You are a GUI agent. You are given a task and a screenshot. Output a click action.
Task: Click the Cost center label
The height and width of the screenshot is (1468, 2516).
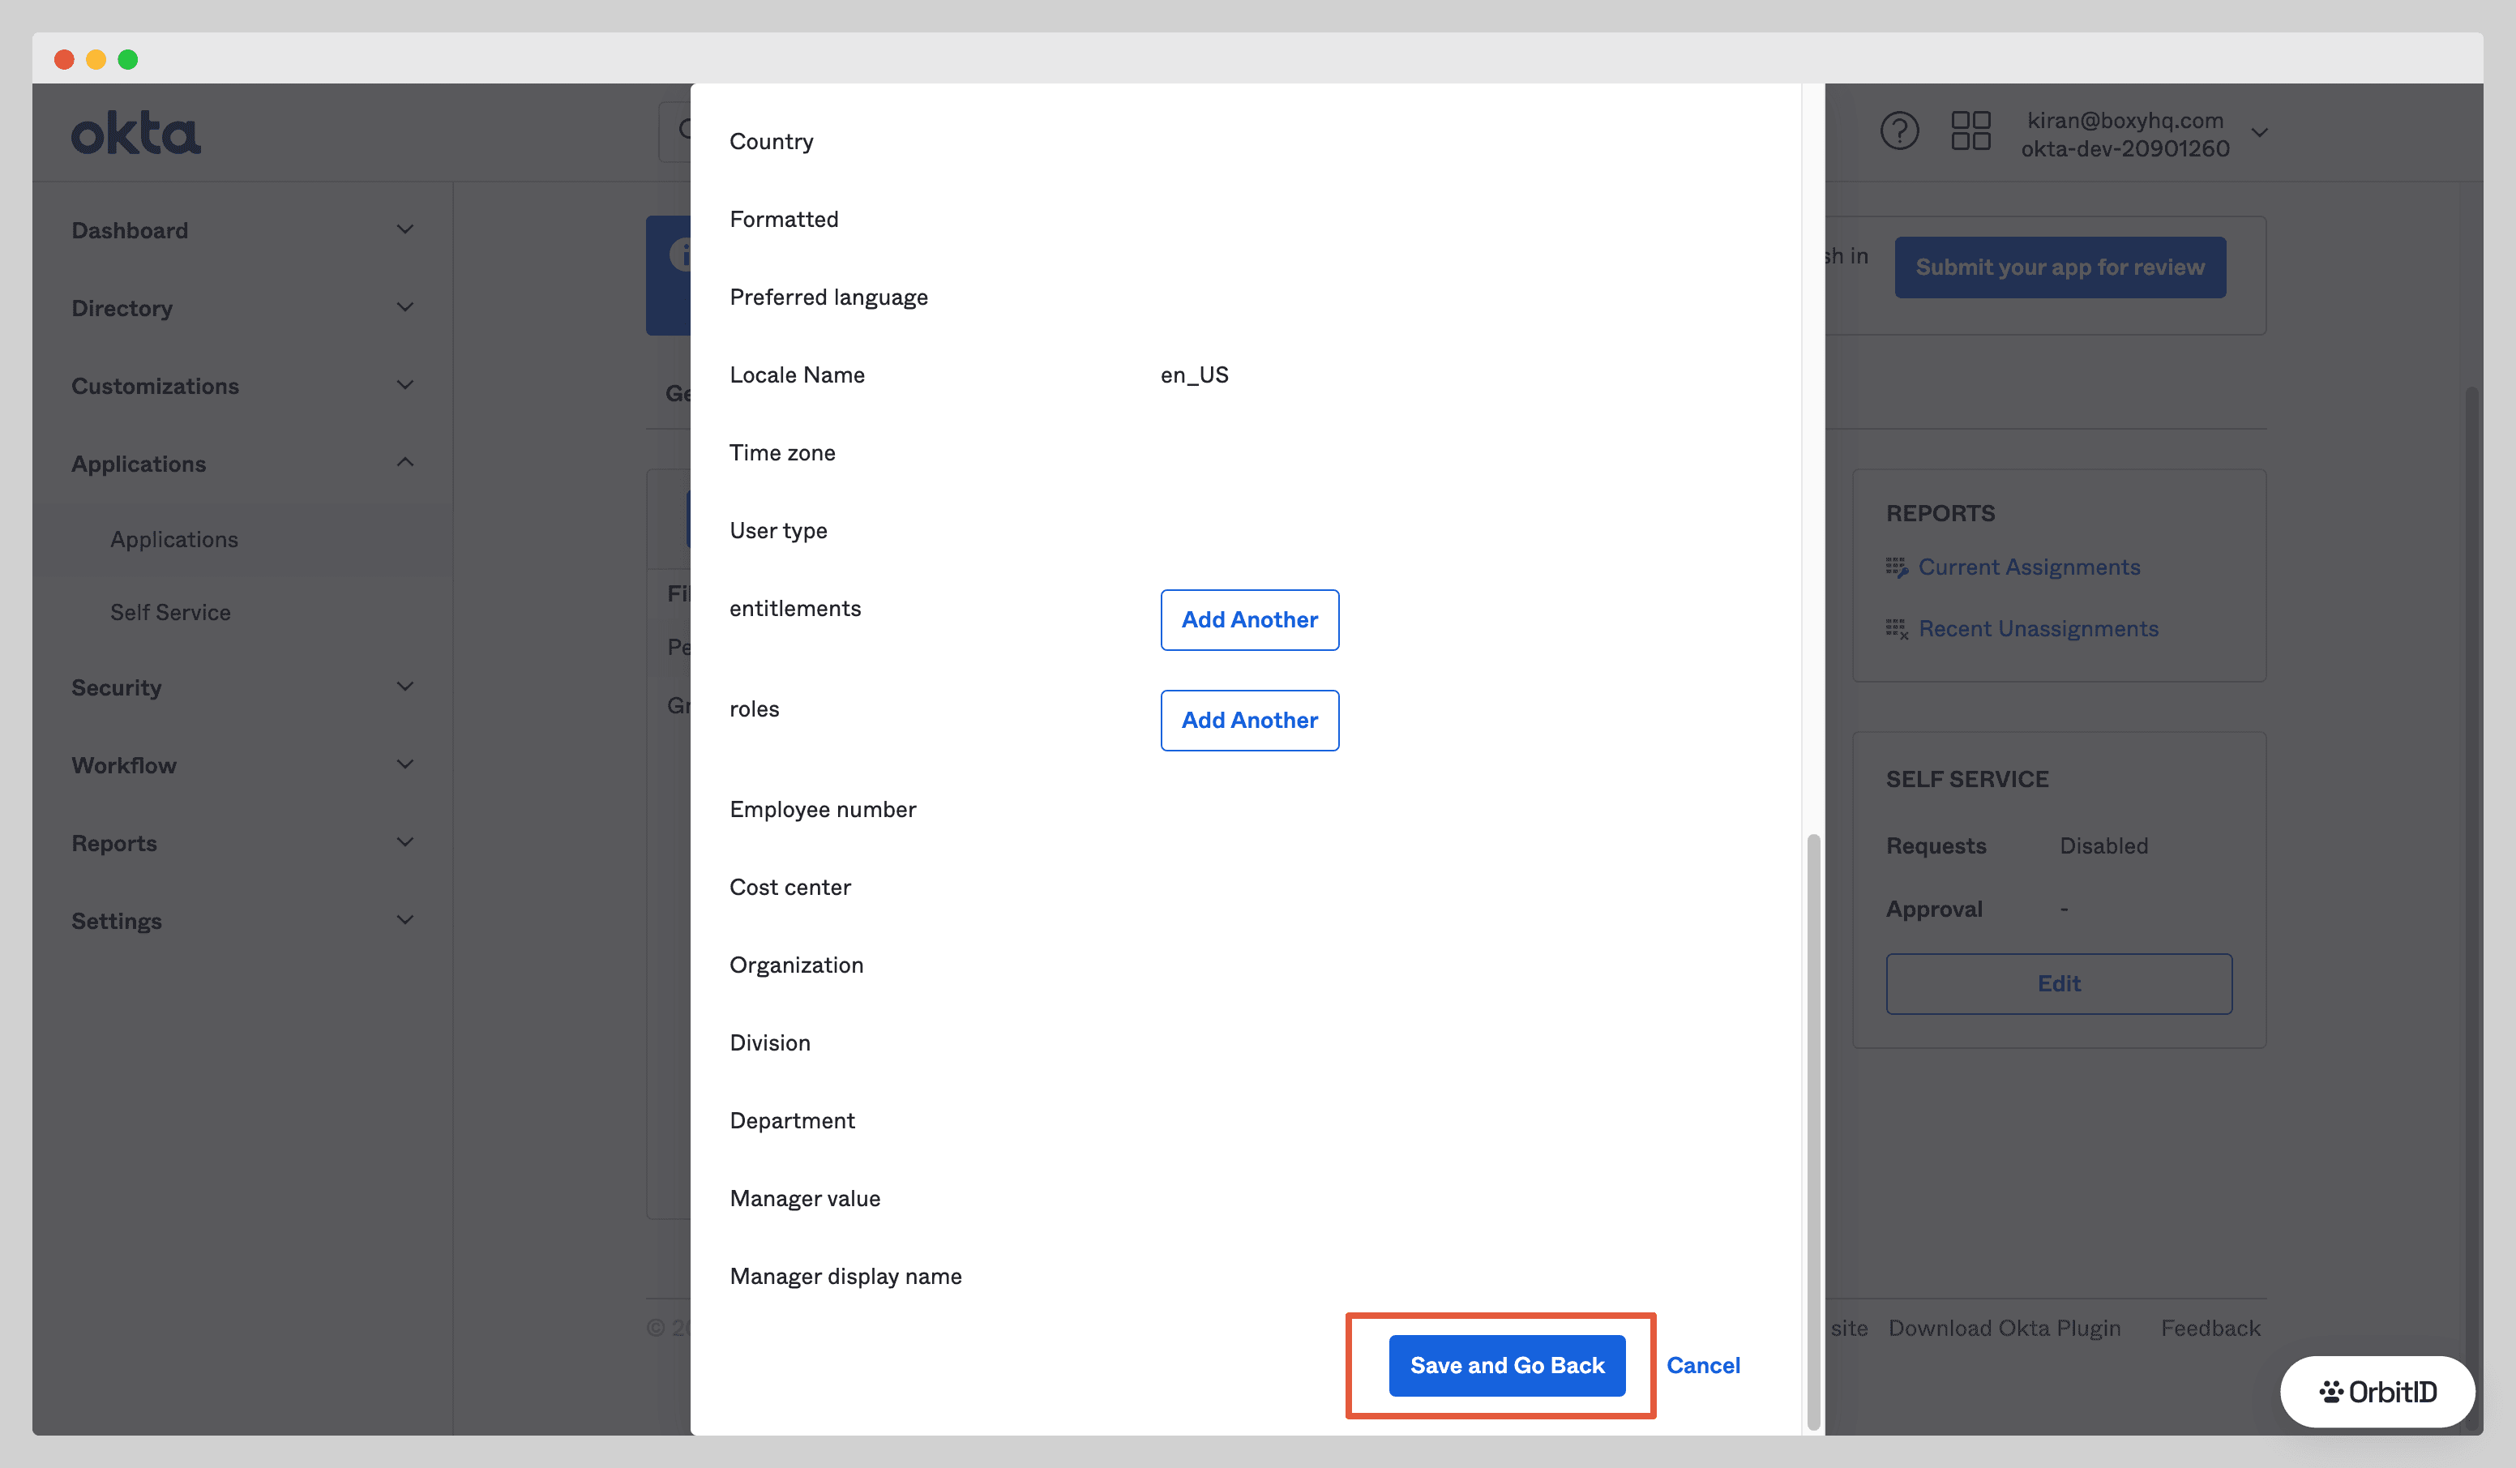(x=789, y=888)
